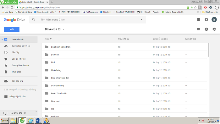Click the 'Dấu trang khác' bookmarks folder
Viewport: 220px width, 124px height.
(210, 12)
